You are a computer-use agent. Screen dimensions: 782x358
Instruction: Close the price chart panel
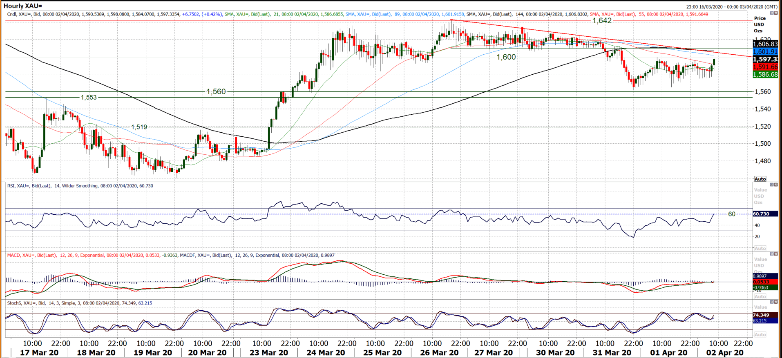point(776,13)
